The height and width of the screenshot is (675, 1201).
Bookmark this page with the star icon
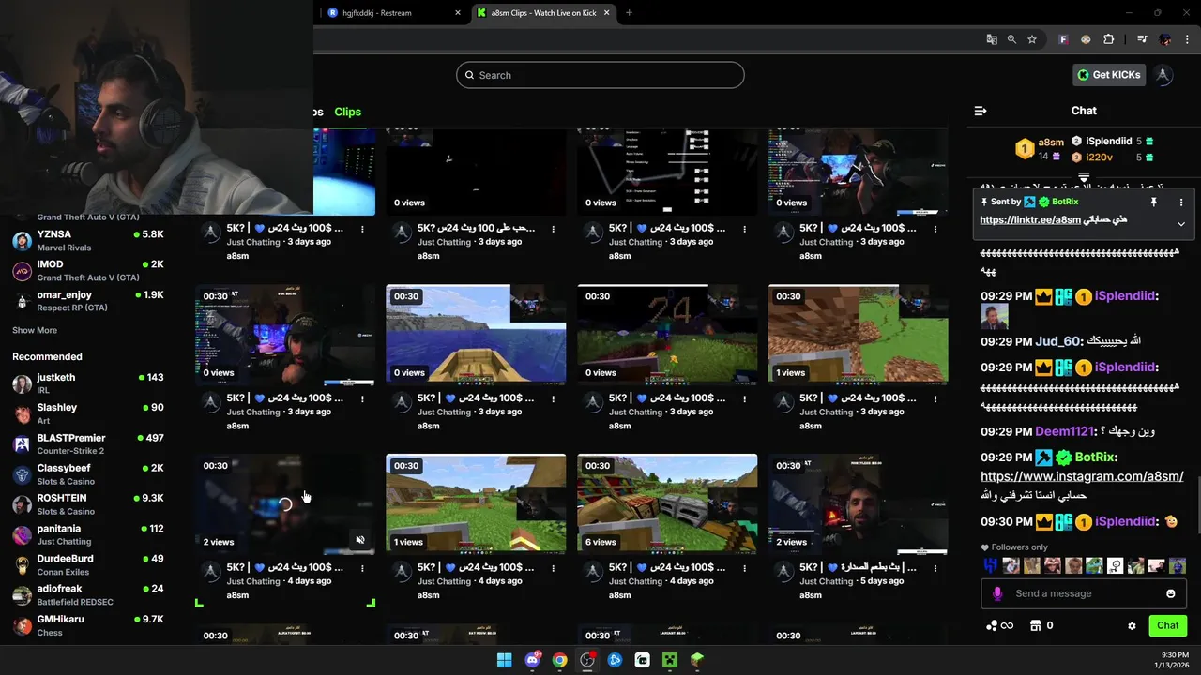click(x=1032, y=39)
